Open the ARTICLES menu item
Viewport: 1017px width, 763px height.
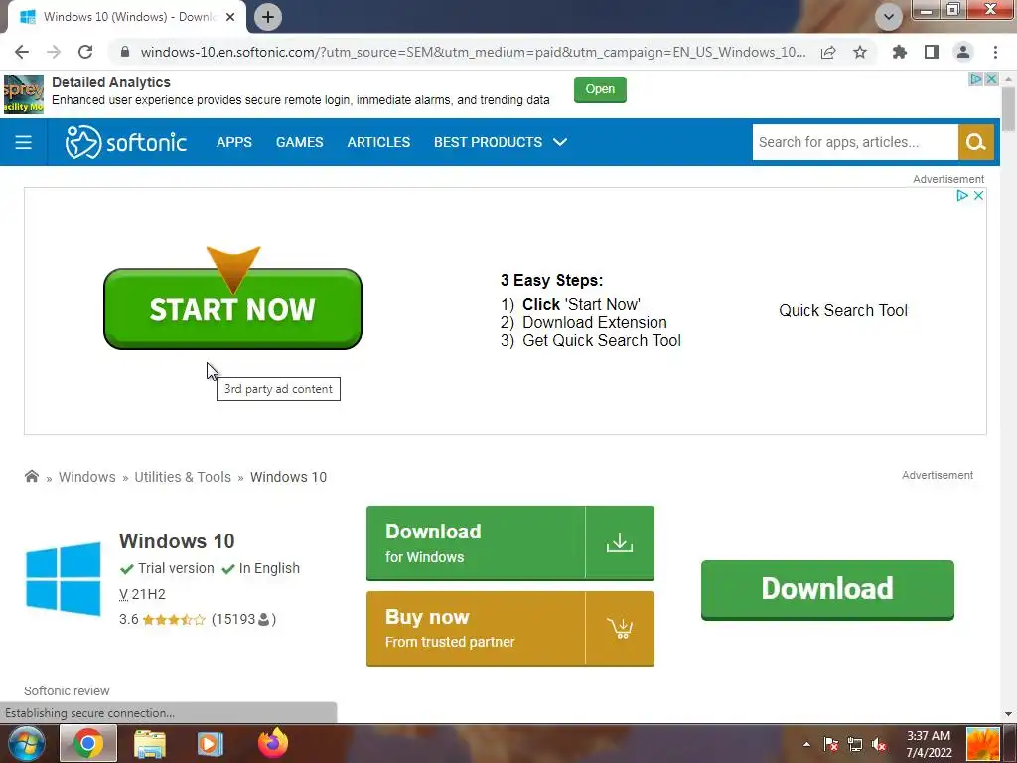(x=378, y=142)
